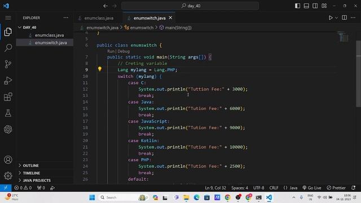Toggle Primary Side Bar layout button
361x203 pixels.
297,6
